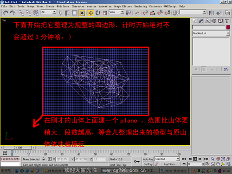
Task: Click the Edit Named Selection Sets icon
Action: (x=175, y=13)
